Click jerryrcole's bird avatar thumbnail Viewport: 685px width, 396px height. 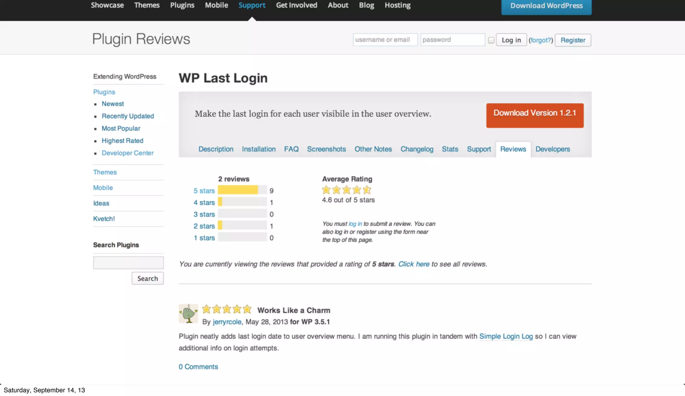[x=188, y=314]
